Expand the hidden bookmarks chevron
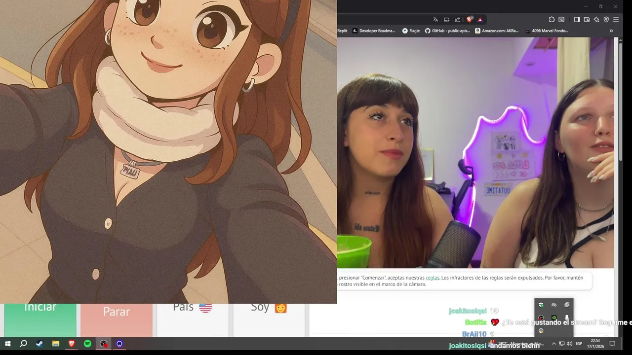The width and height of the screenshot is (632, 355). pyautogui.click(x=611, y=31)
